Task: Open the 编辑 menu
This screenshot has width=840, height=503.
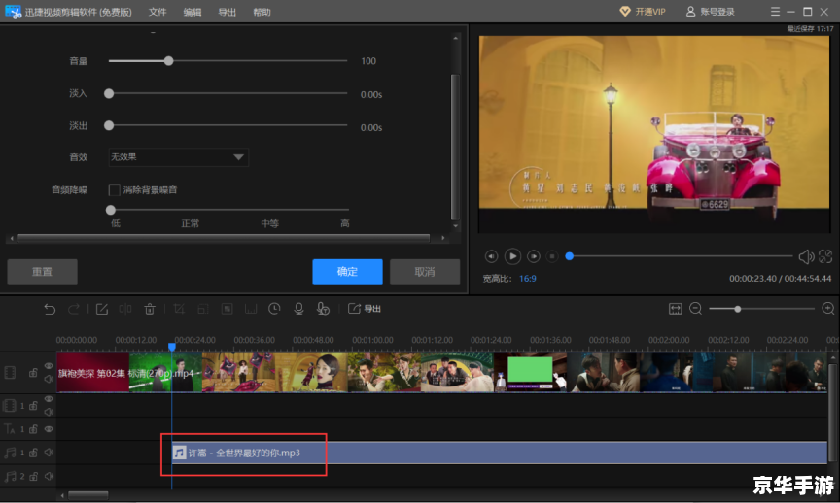Action: 192,12
